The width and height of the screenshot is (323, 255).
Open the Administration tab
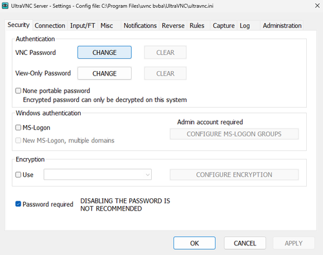point(282,26)
